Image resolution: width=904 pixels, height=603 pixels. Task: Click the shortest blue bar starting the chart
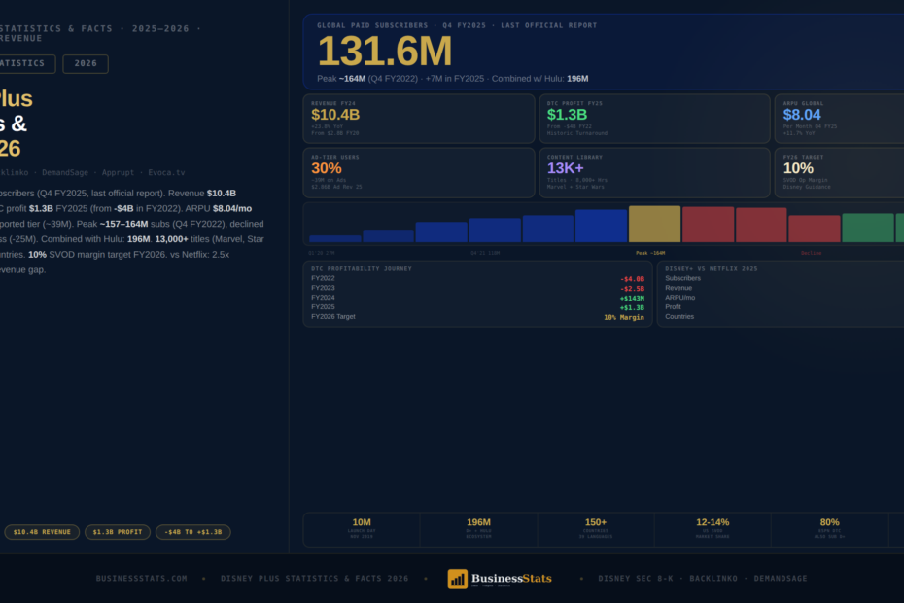tap(335, 238)
